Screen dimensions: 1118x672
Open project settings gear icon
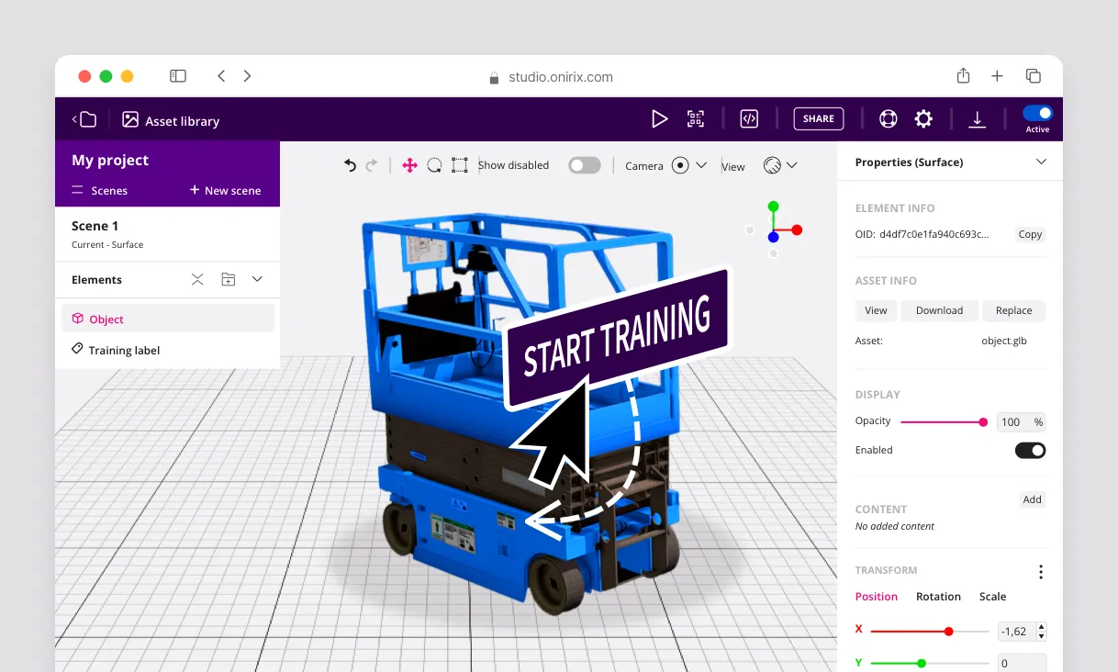[923, 118]
